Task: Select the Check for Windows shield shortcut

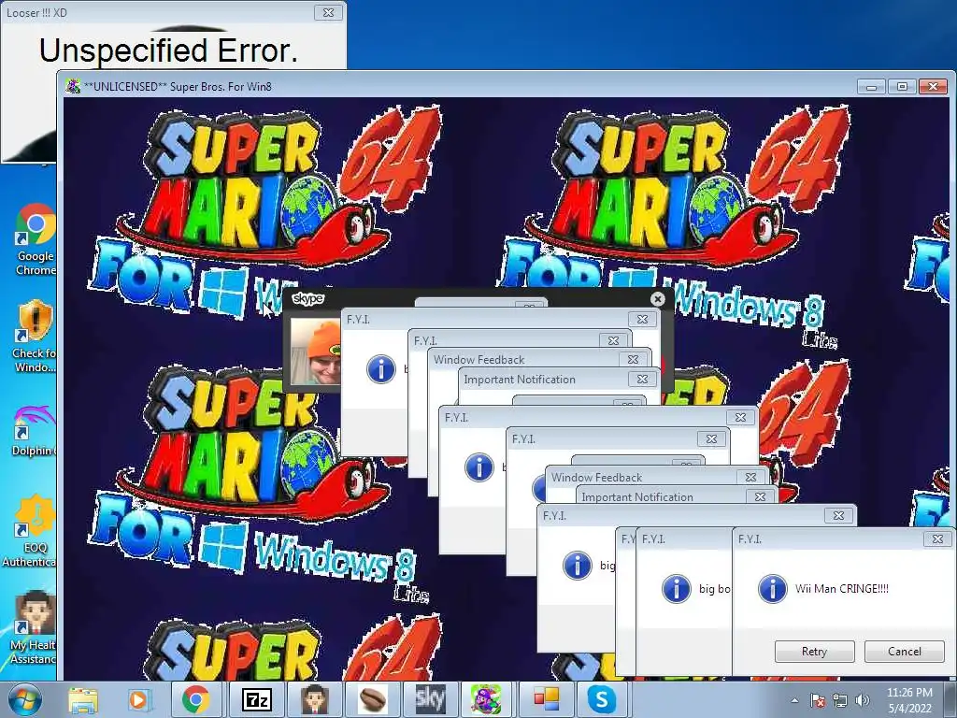Action: click(34, 336)
